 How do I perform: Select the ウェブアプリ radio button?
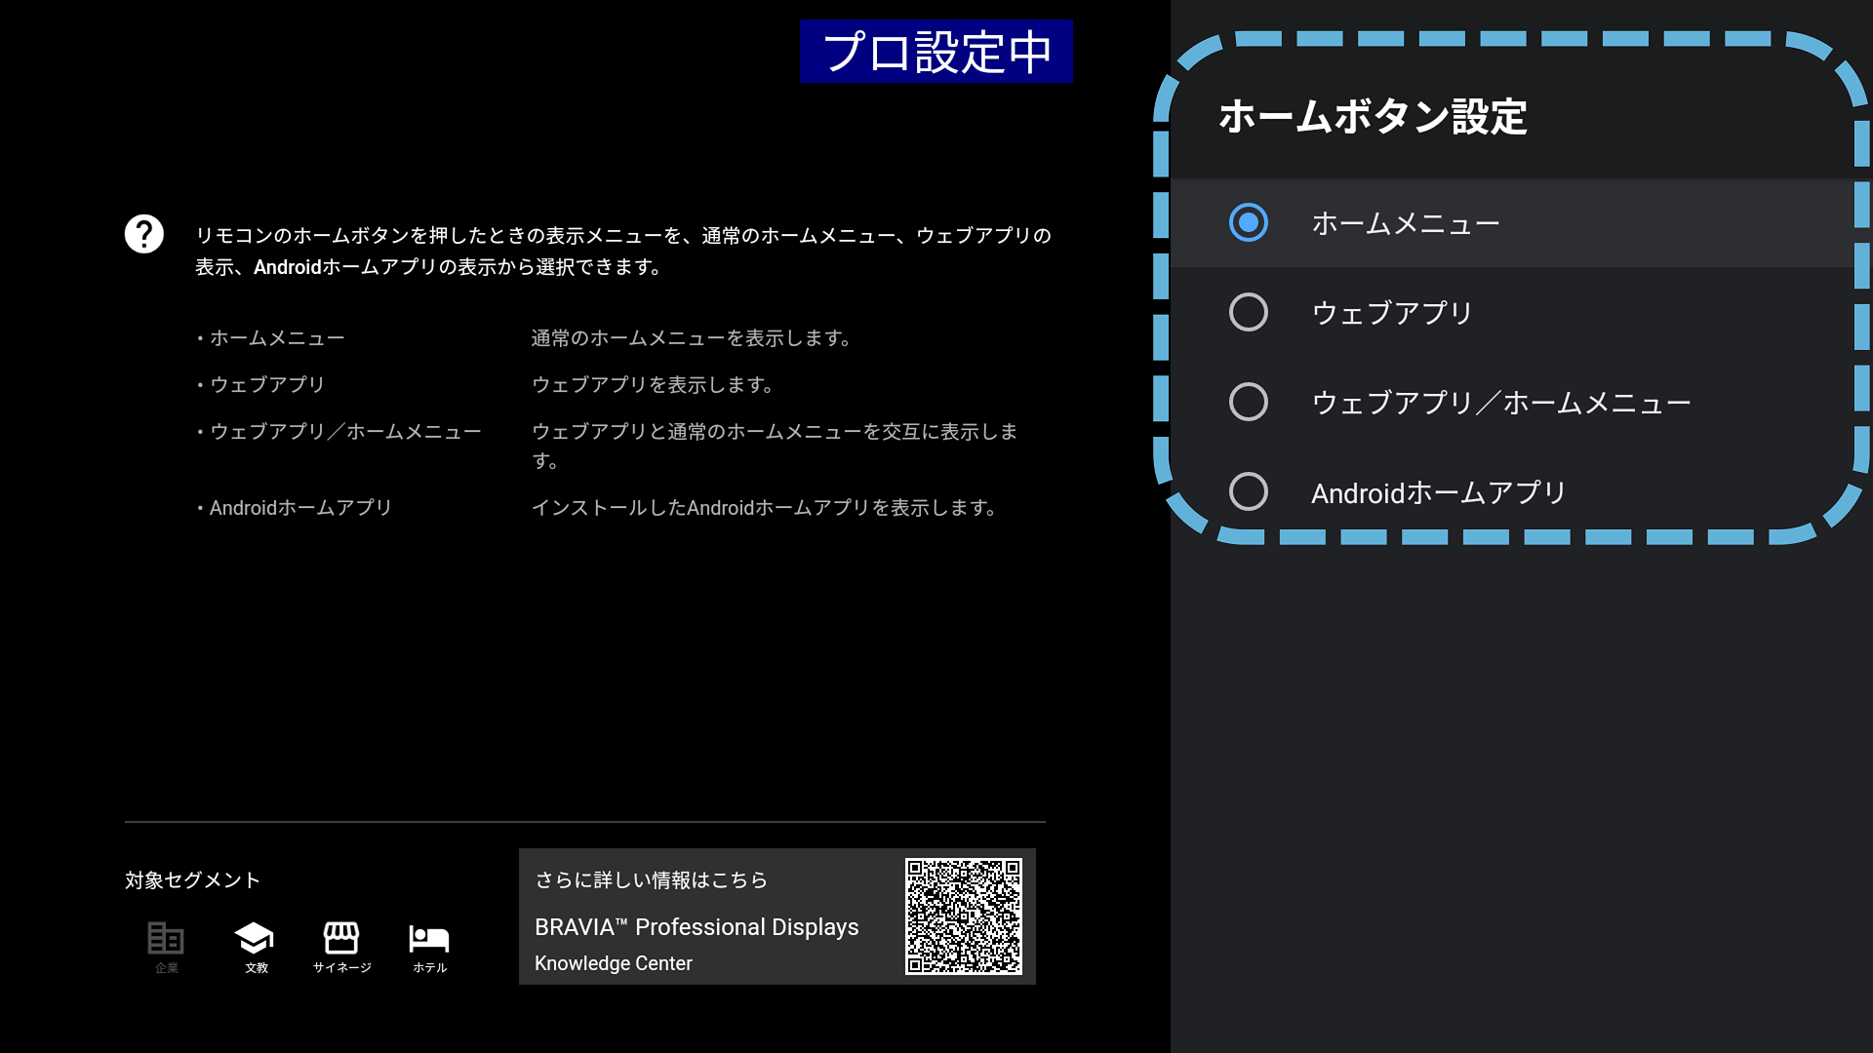coord(1248,312)
